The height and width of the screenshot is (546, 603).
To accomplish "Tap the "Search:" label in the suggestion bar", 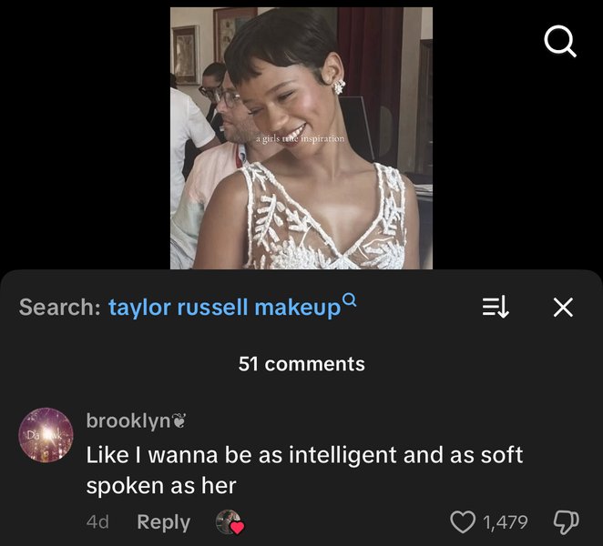I will pyautogui.click(x=59, y=308).
